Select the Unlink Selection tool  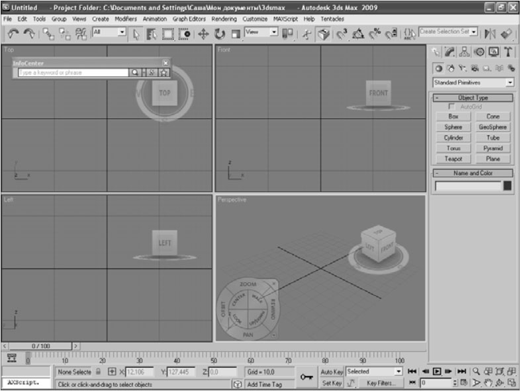tap(64, 34)
